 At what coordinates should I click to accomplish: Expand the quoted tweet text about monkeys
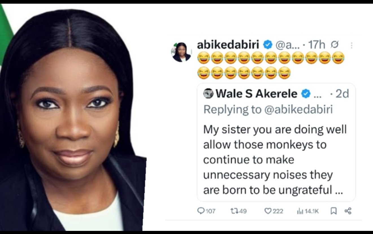(275, 160)
